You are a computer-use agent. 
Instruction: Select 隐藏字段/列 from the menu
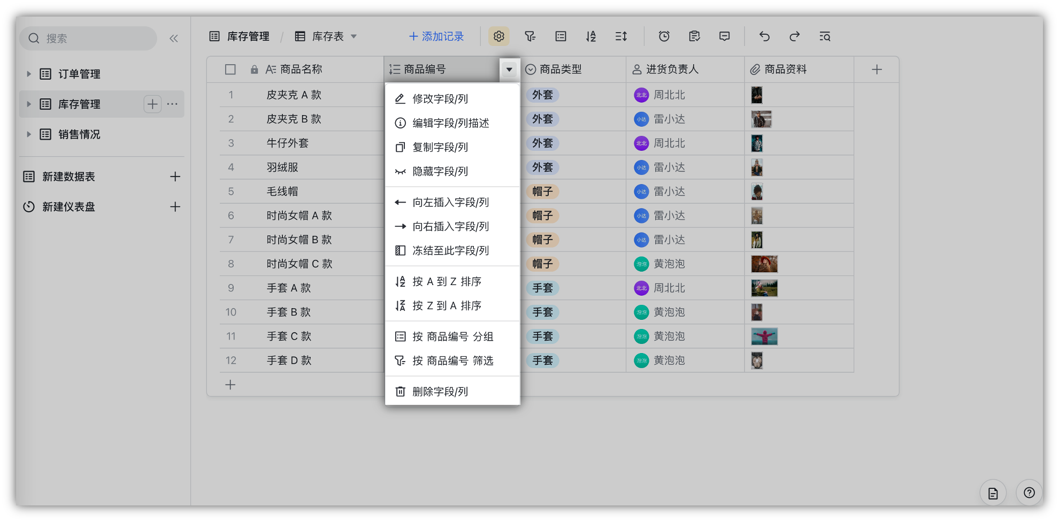click(440, 172)
